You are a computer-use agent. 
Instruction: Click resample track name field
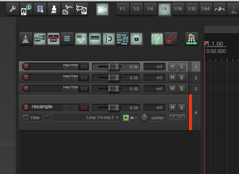42,107
